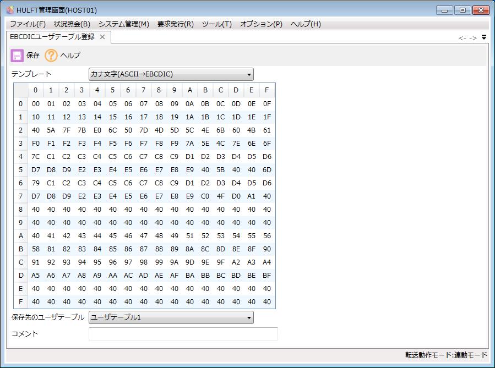Click the ヘルプ toolbar label
The image size is (495, 368).
(70, 56)
